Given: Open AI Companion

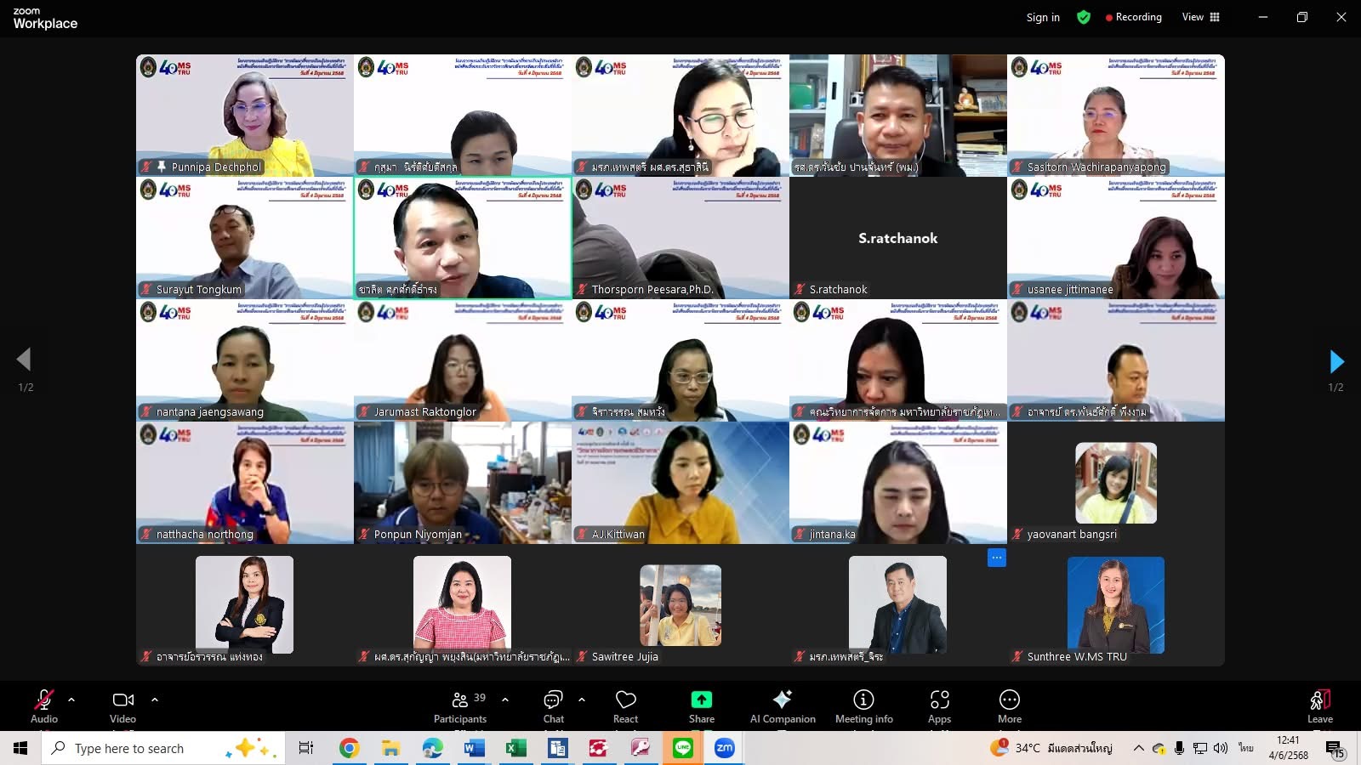Looking at the screenshot, I should (x=782, y=705).
